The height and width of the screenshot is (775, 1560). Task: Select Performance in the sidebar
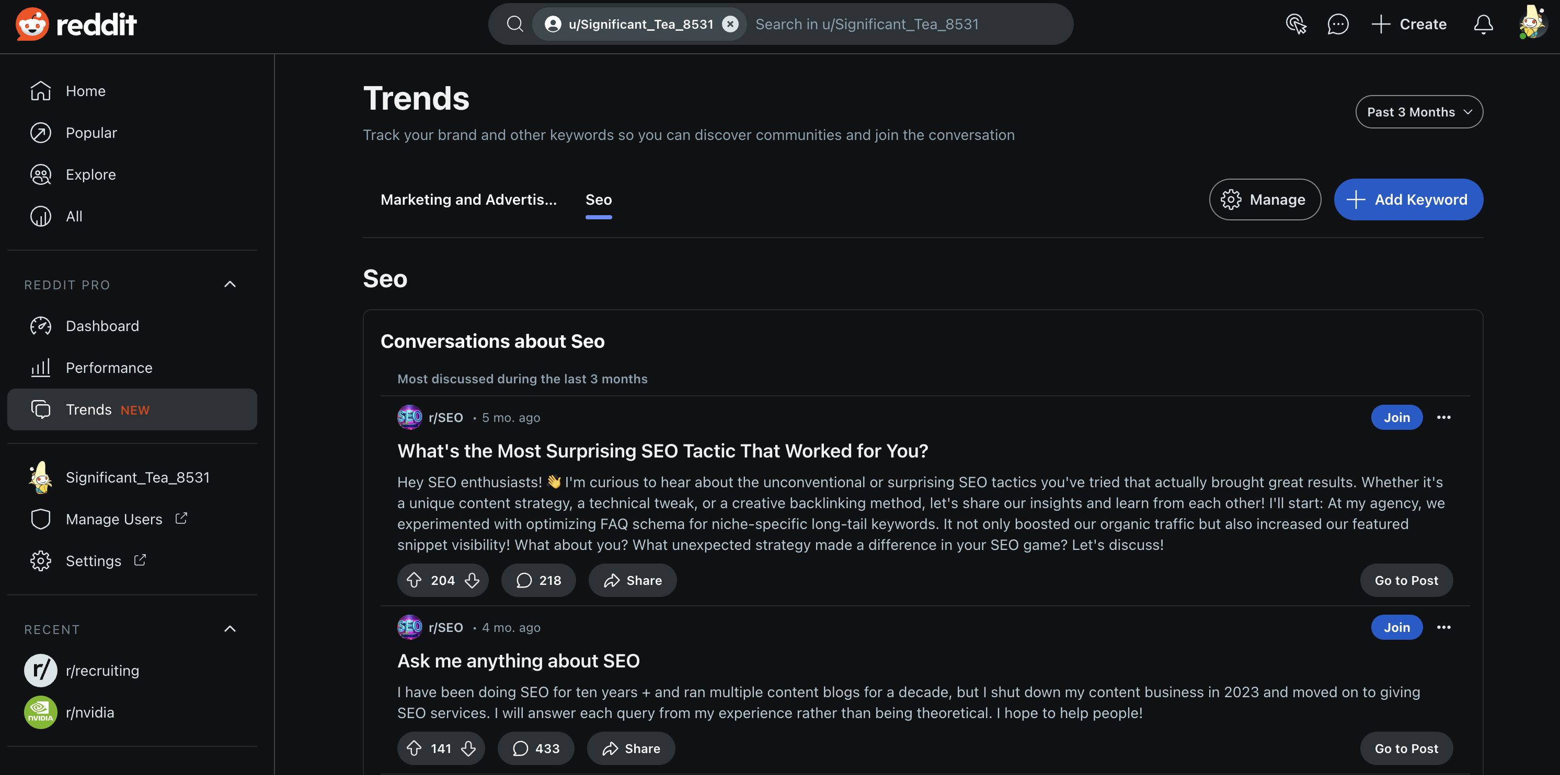(x=109, y=367)
